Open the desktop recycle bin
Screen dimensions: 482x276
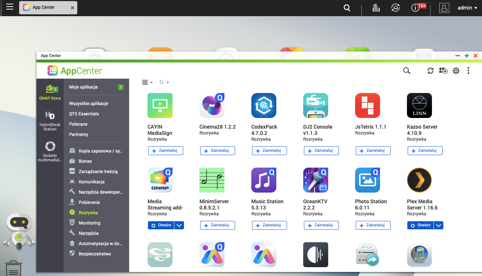[x=14, y=268]
